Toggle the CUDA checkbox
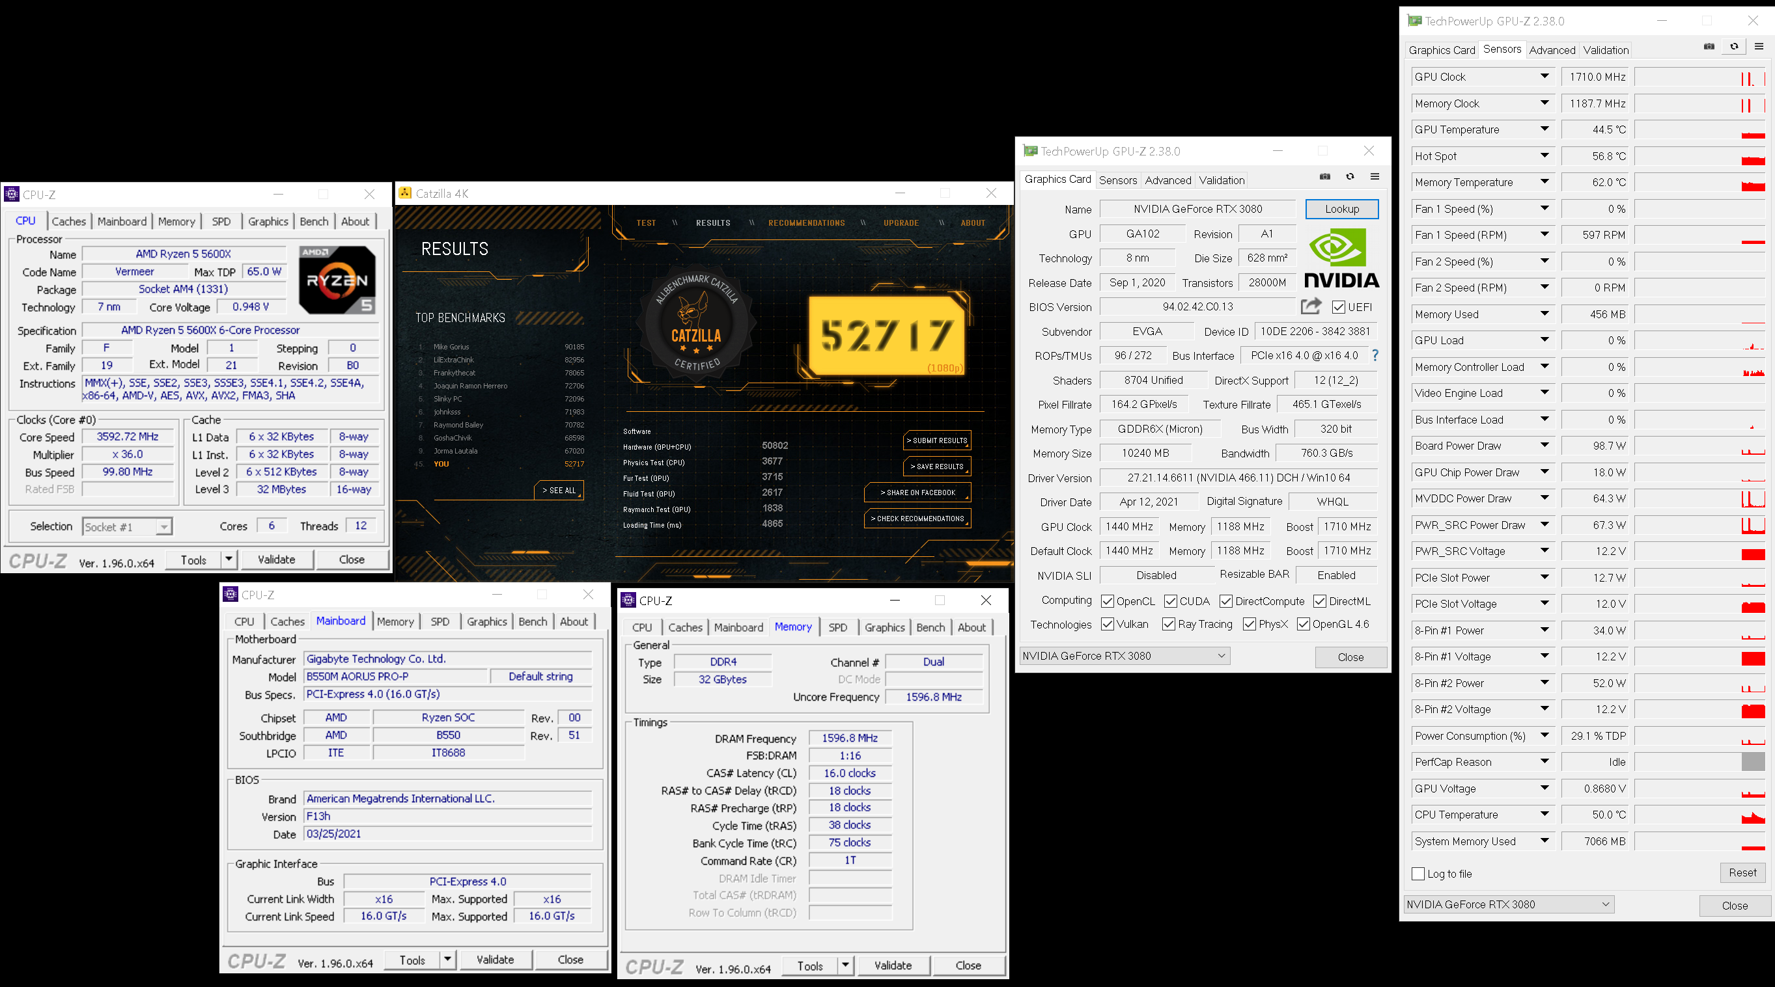The height and width of the screenshot is (987, 1775). (x=1171, y=601)
